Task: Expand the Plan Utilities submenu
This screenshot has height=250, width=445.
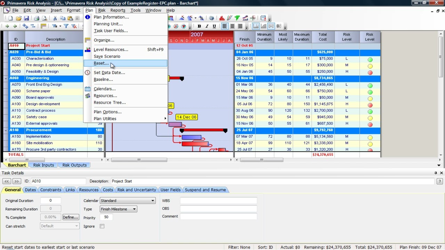Action: click(x=125, y=119)
